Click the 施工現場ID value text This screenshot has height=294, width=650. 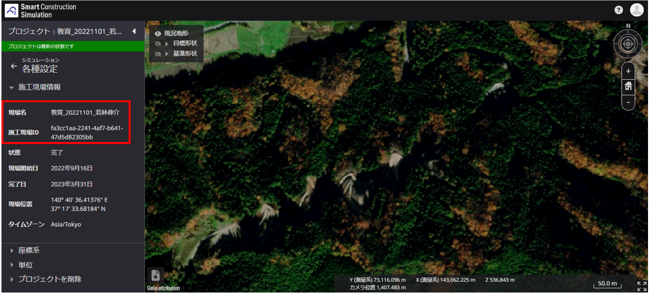pyautogui.click(x=87, y=133)
